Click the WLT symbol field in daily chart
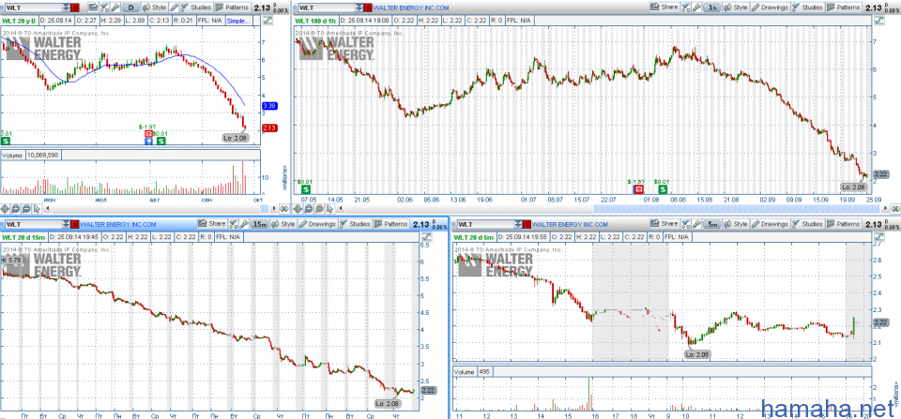The image size is (901, 419). tap(34, 7)
